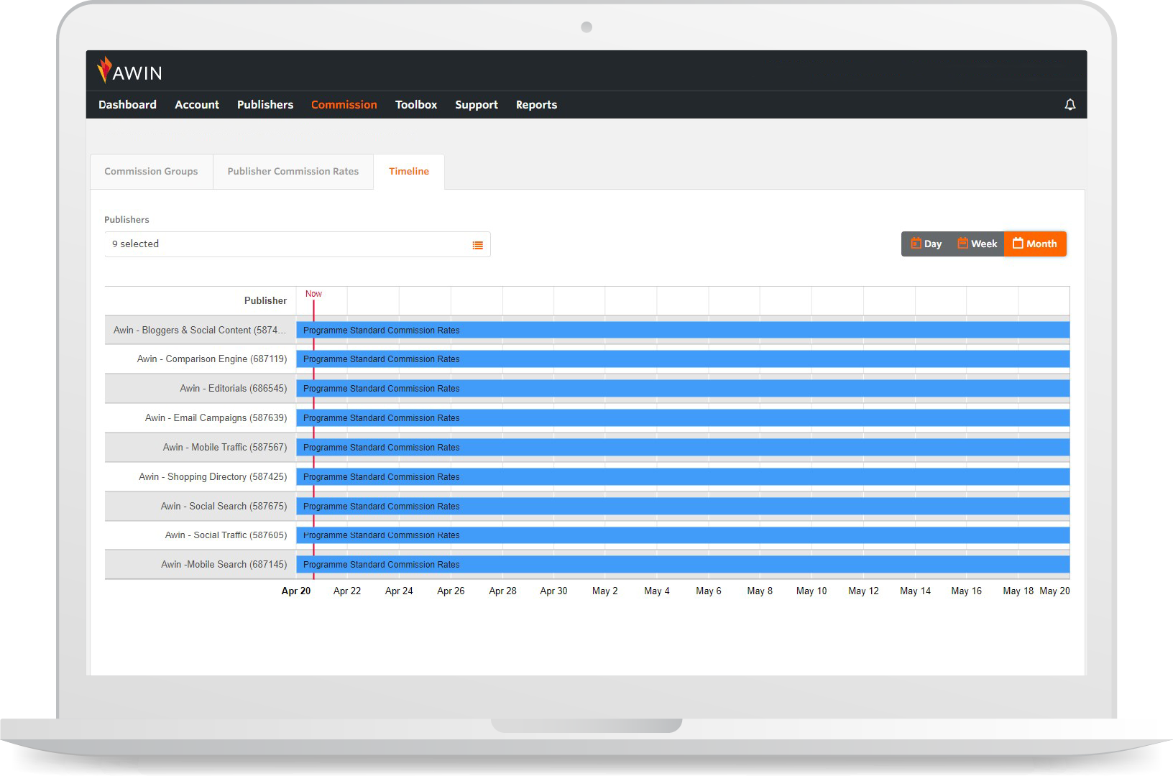
Task: Click Social Search commission rates bar
Action: pyautogui.click(x=683, y=507)
